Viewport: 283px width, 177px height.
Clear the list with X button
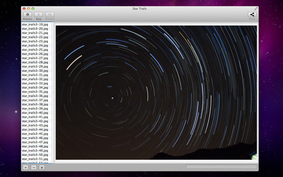point(42,167)
